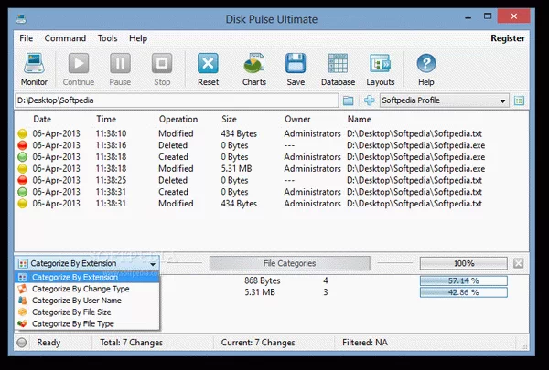Click 'Filtered: NA' in status bar
The height and width of the screenshot is (370, 549).
365,343
